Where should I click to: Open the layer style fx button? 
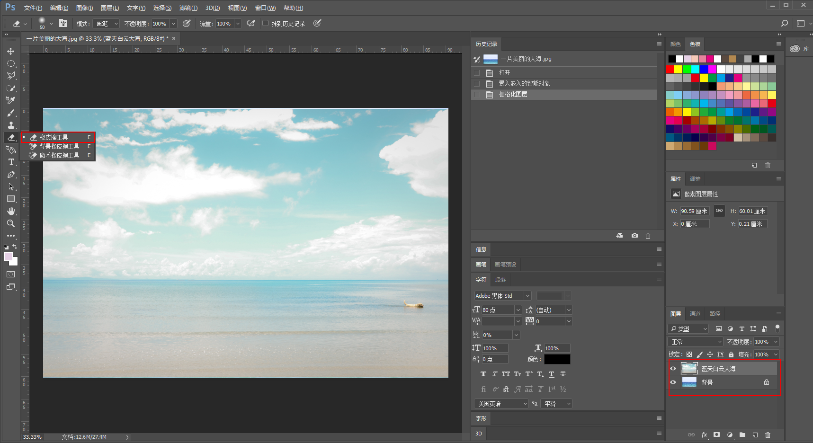coord(704,434)
